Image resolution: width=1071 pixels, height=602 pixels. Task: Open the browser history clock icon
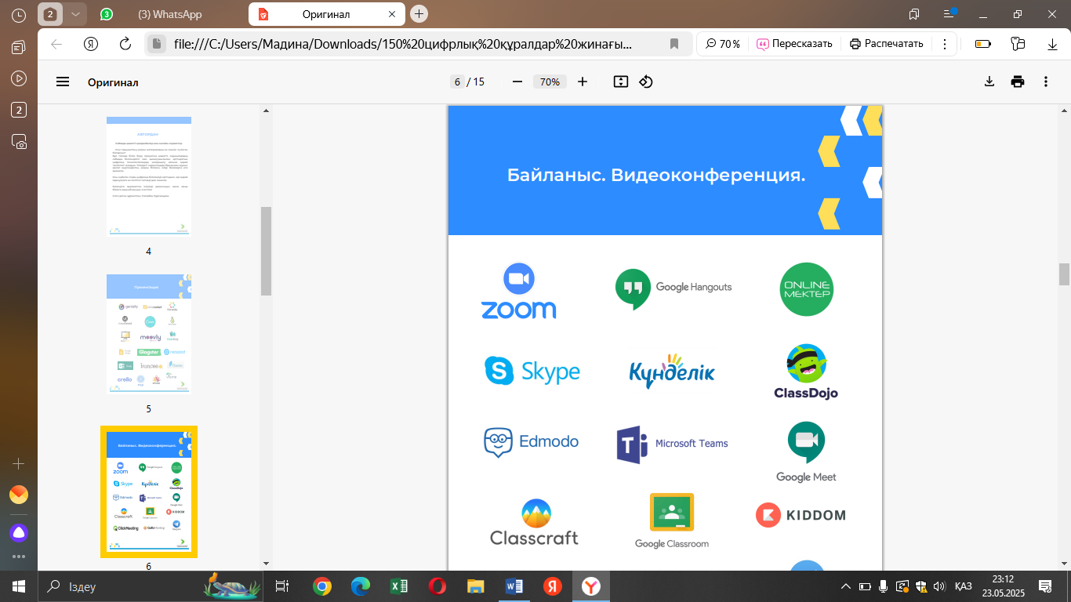(x=19, y=14)
